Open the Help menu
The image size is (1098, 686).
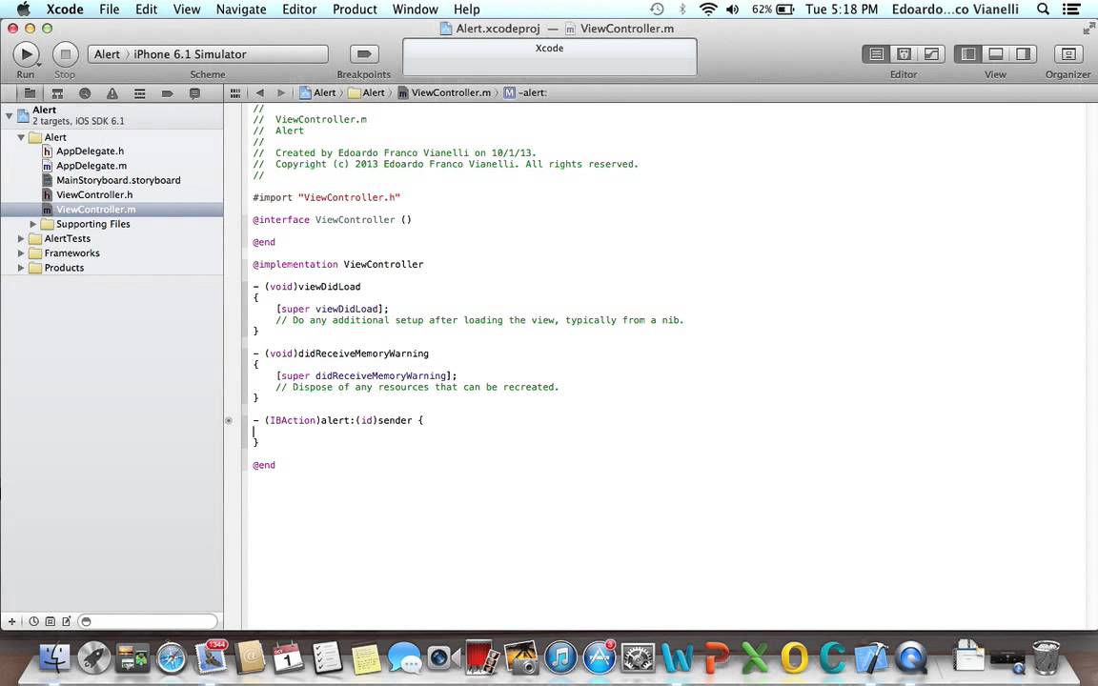tap(466, 10)
